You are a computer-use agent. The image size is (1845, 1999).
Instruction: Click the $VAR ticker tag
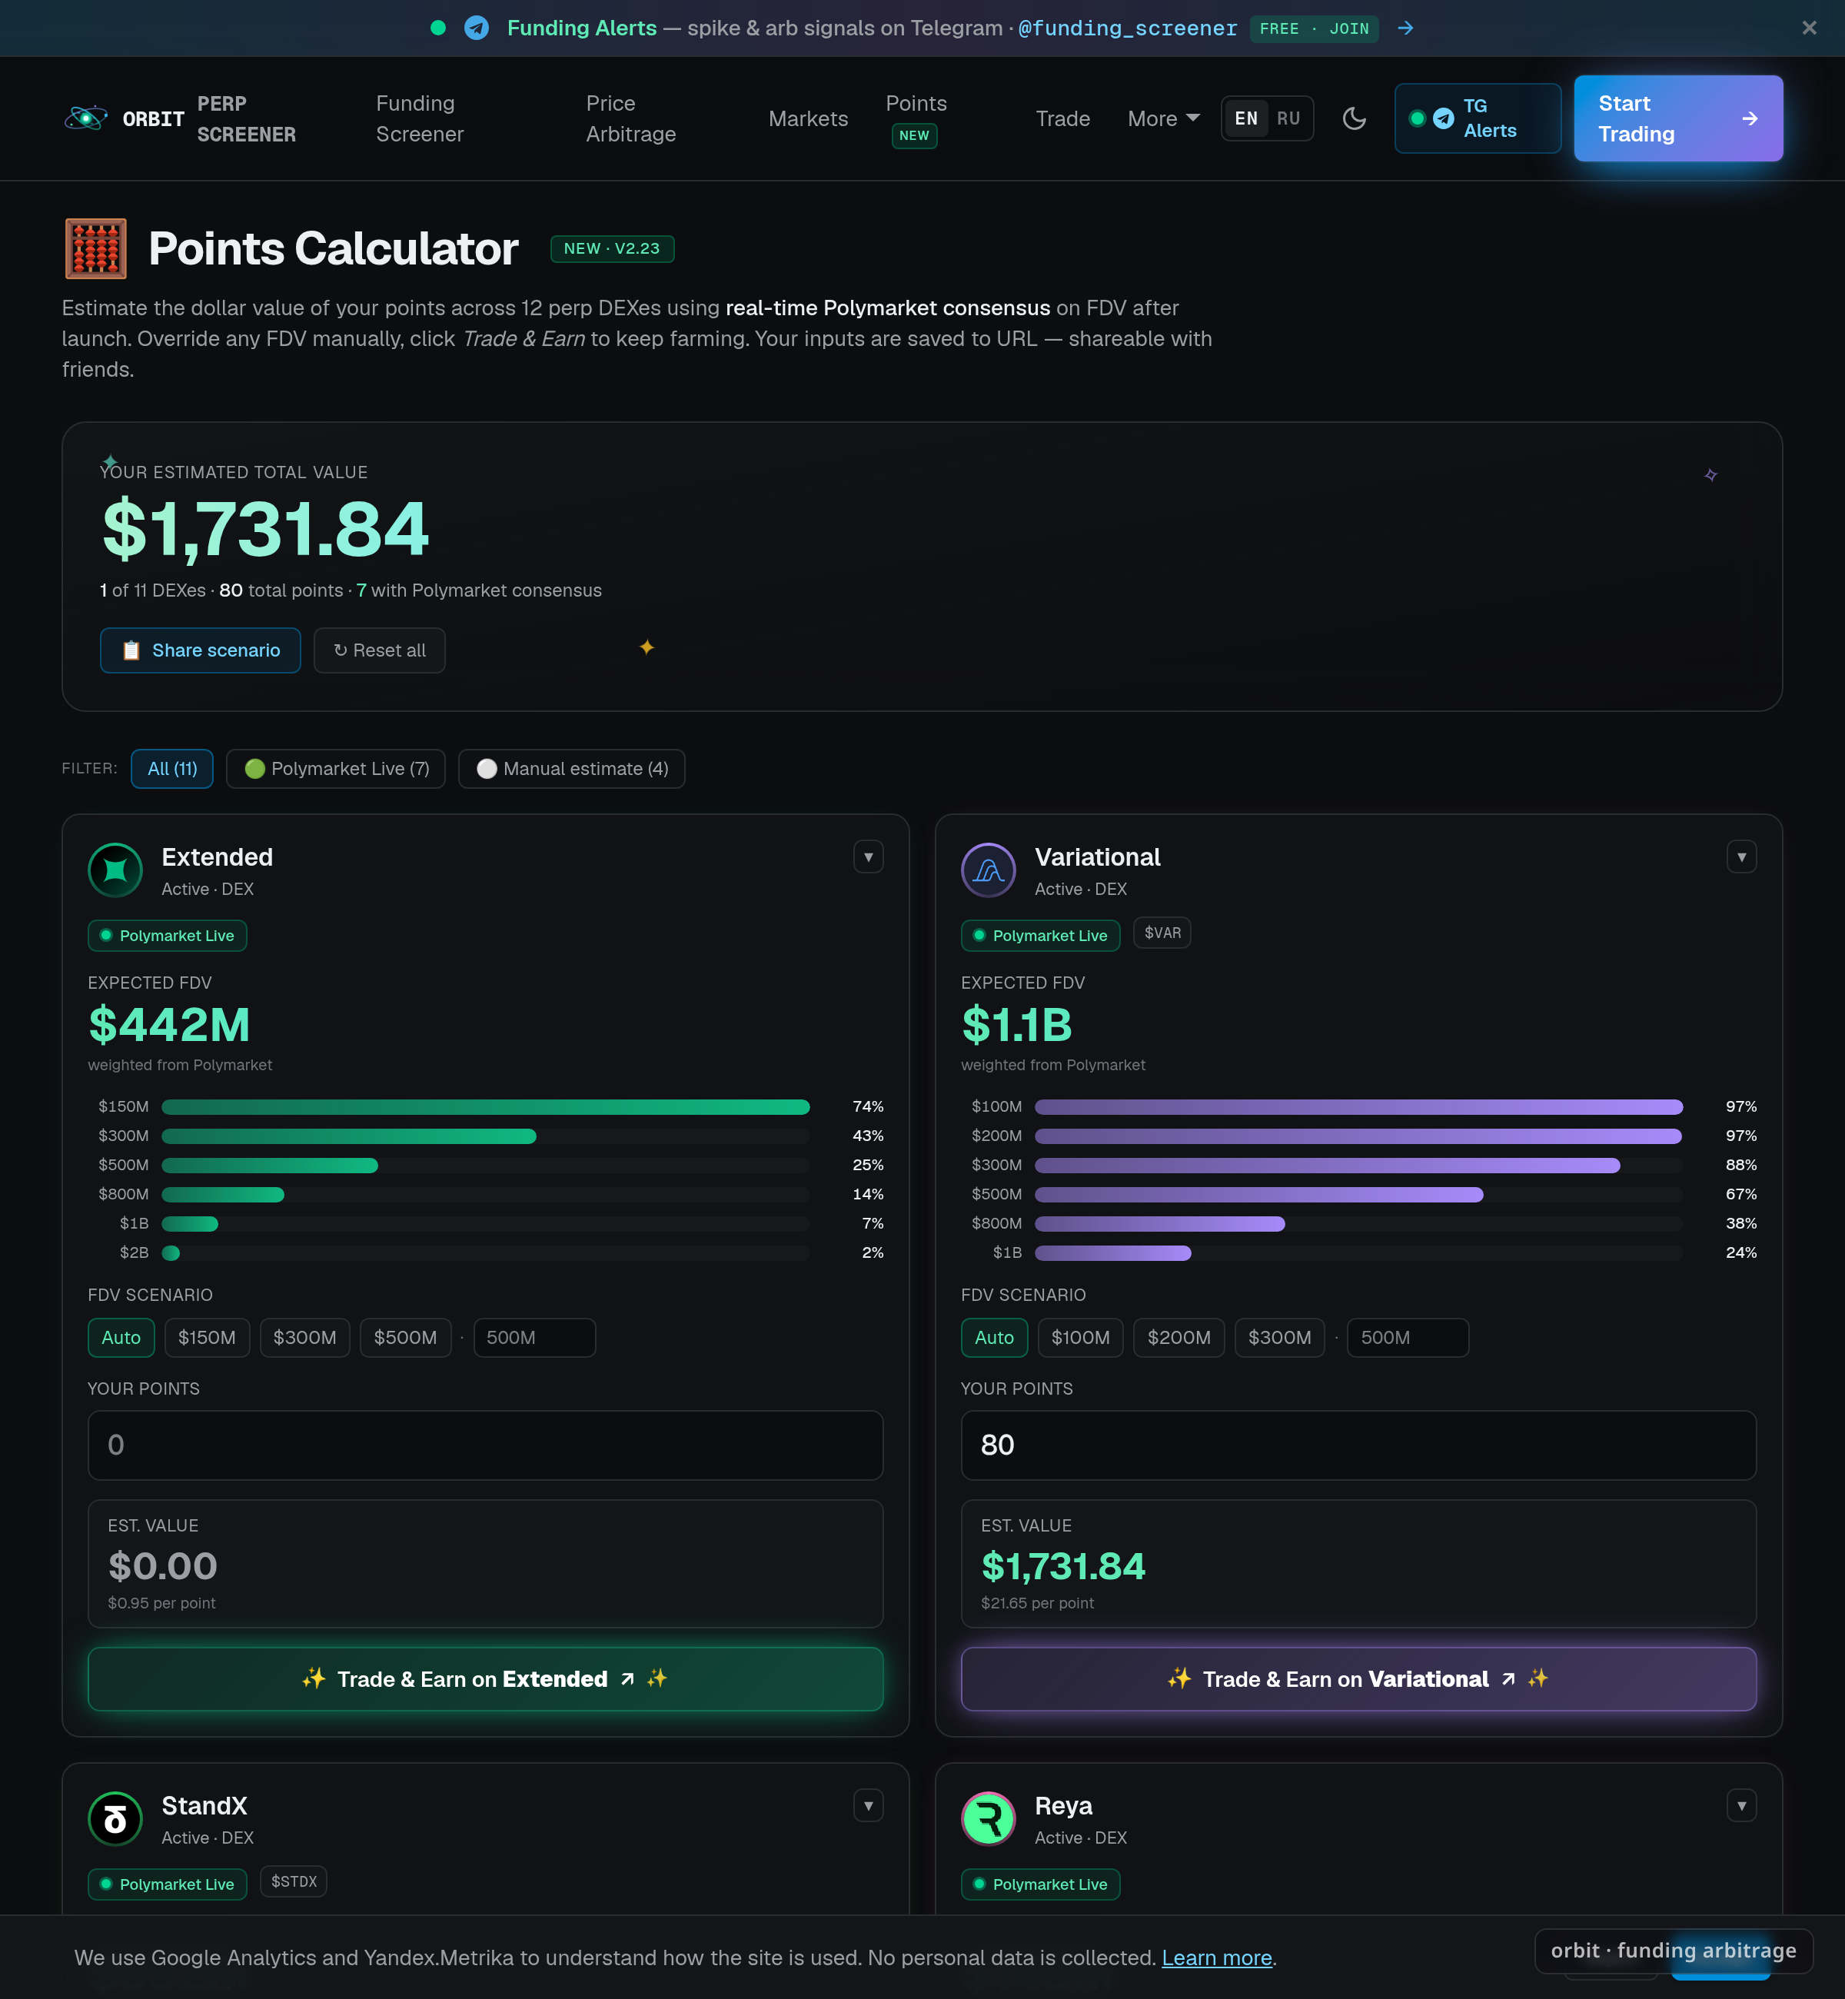tap(1162, 933)
